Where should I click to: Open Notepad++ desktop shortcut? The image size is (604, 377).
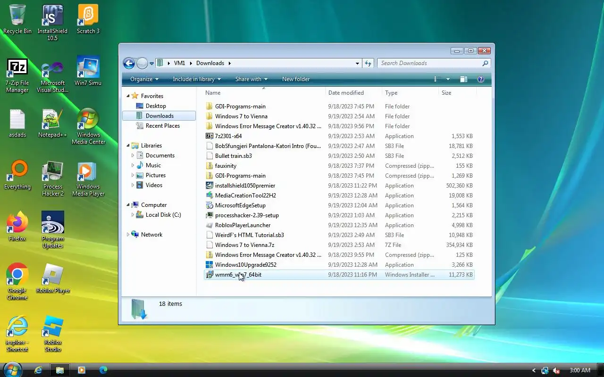[x=52, y=123]
